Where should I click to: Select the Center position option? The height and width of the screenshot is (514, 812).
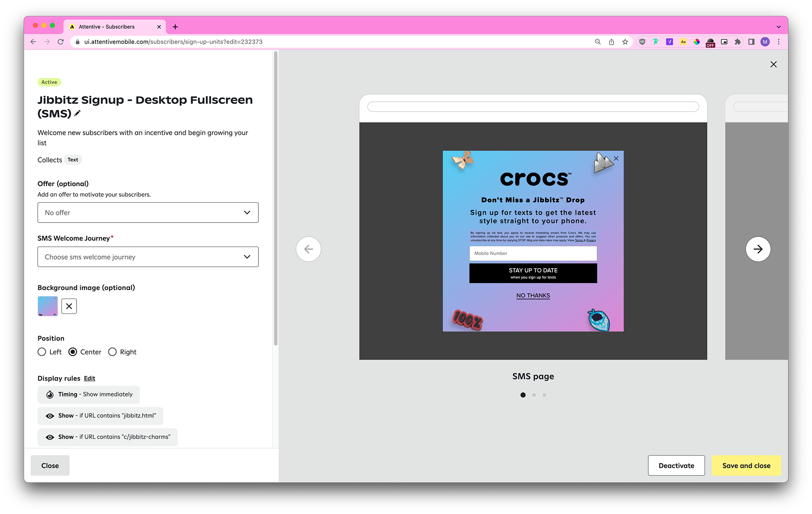point(73,352)
